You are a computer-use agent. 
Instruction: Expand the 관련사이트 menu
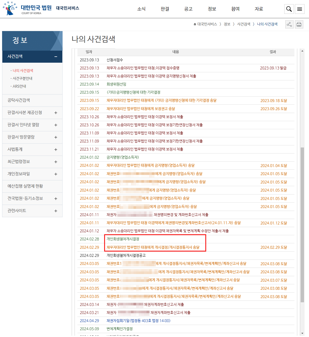[56, 211]
